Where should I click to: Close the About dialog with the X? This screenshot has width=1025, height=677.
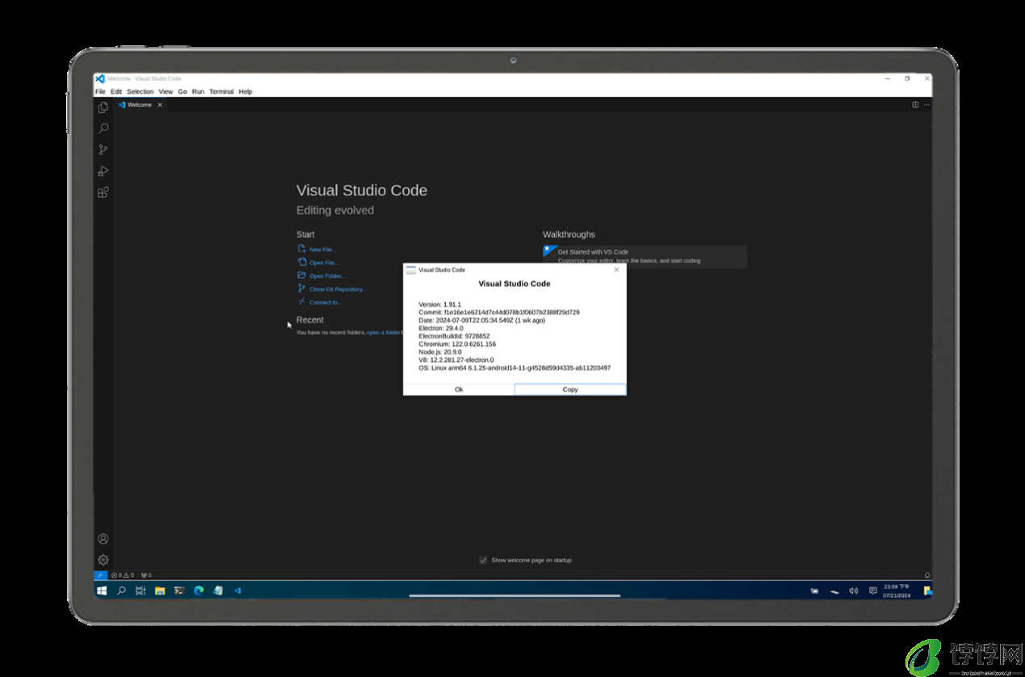[x=616, y=270]
